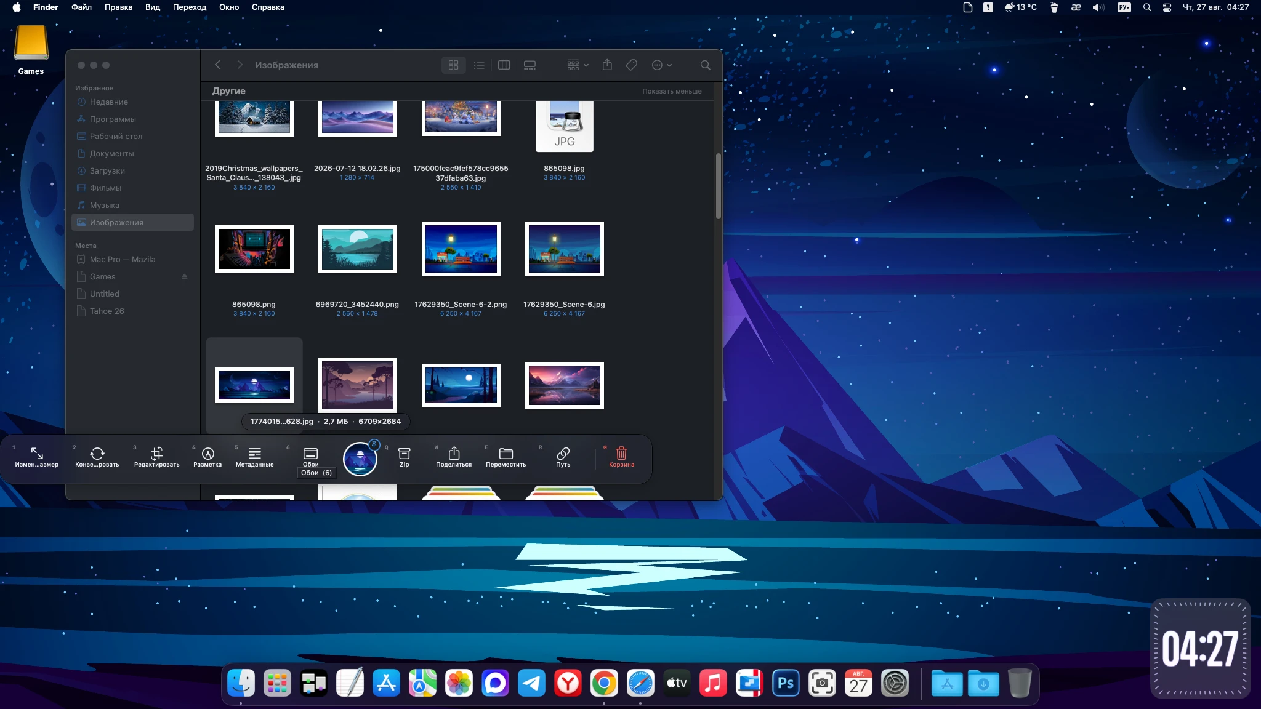This screenshot has width=1261, height=709.
Task: Select the 6969720_3452440.png thumbnail
Action: (358, 249)
